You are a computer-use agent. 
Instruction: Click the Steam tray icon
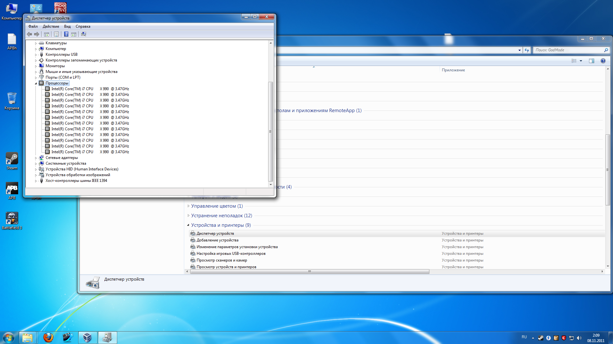tap(541, 338)
